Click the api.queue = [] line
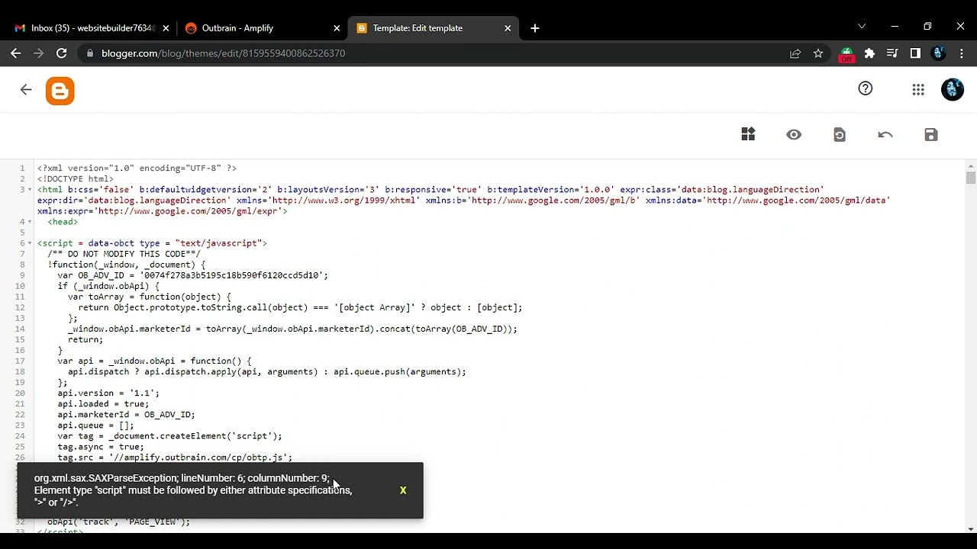The image size is (977, 549). (x=95, y=425)
